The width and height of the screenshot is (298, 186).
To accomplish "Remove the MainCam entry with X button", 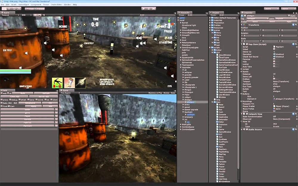I will (56, 126).
